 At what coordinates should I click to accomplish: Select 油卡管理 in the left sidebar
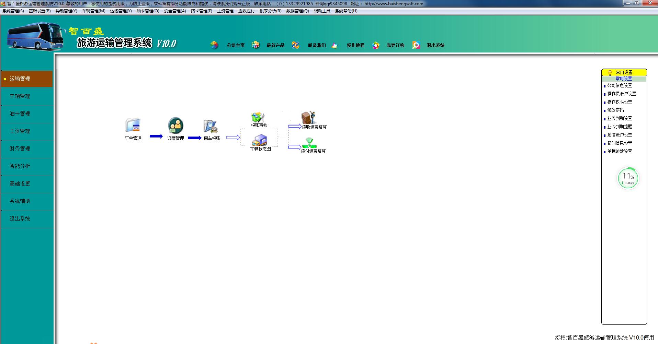pos(27,114)
